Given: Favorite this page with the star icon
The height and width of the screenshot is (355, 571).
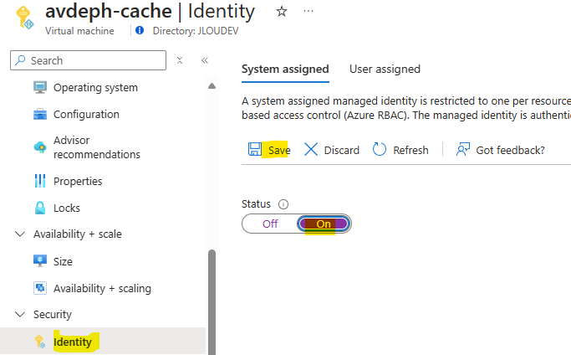Looking at the screenshot, I should click(x=282, y=12).
